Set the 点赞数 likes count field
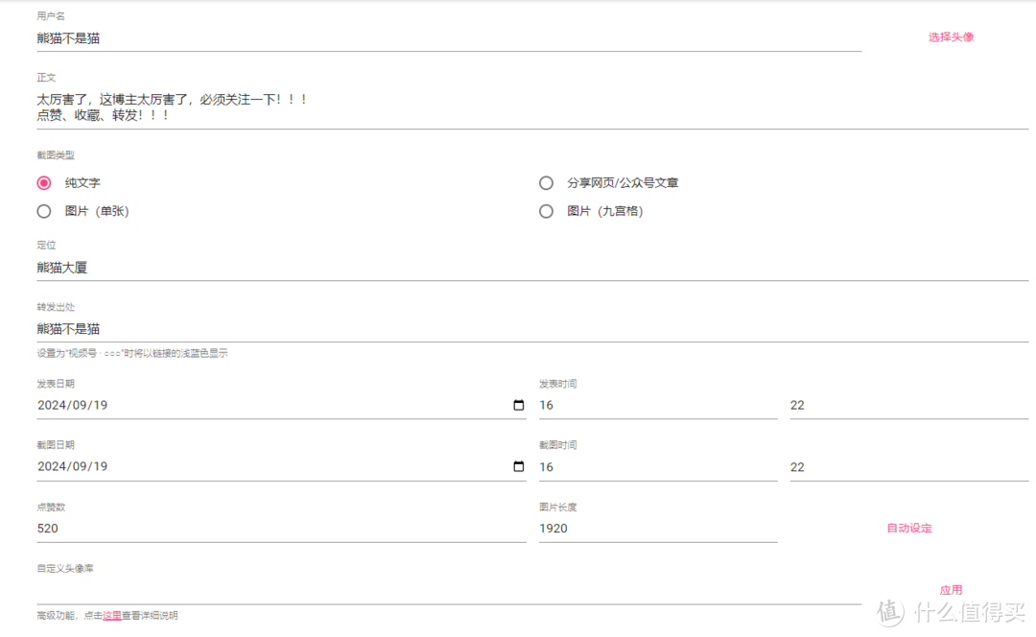 pyautogui.click(x=280, y=529)
